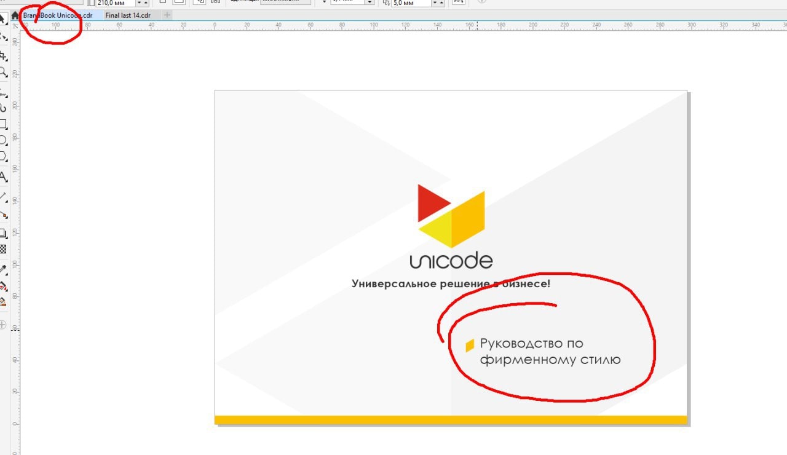The width and height of the screenshot is (787, 455).
Task: Select the Transparency checkerboard tool
Action: pyautogui.click(x=3, y=249)
